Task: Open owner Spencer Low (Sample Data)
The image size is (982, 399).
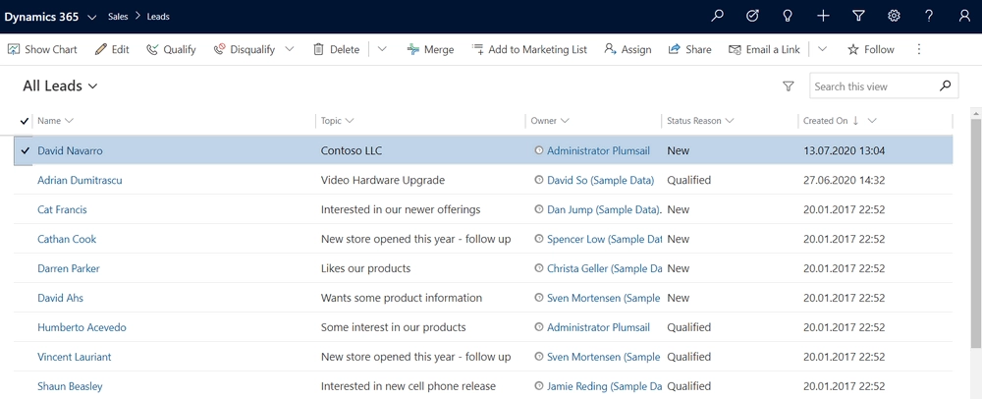Action: click(x=604, y=239)
